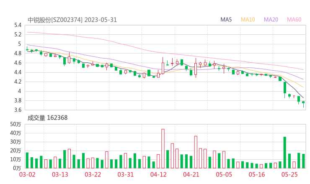Click the 20万 volume axis label
The width and height of the screenshot is (310, 184).
pyautogui.click(x=15, y=151)
